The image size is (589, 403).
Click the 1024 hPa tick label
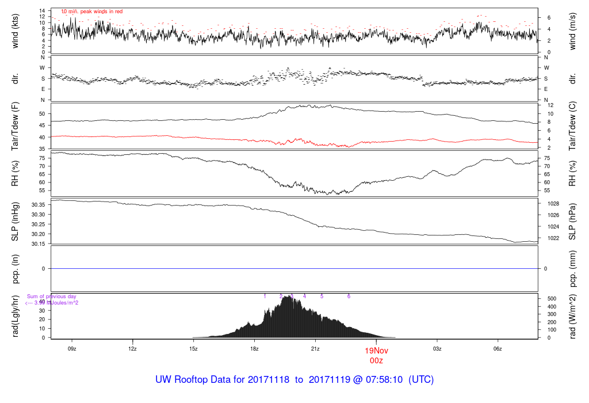pyautogui.click(x=553, y=227)
